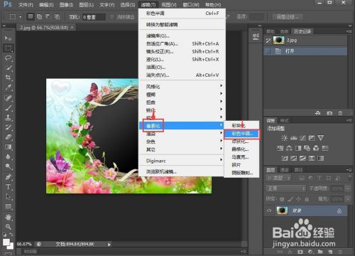
Task: Select the Eyedropper tool
Action: 8,87
